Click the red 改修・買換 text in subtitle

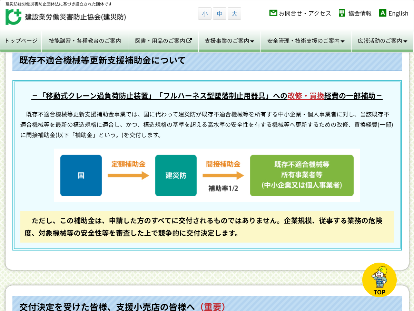[x=306, y=96]
